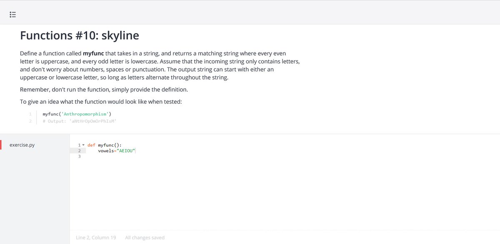
Task: Click the 'Functions #10: skyline' heading
Action: click(80, 36)
